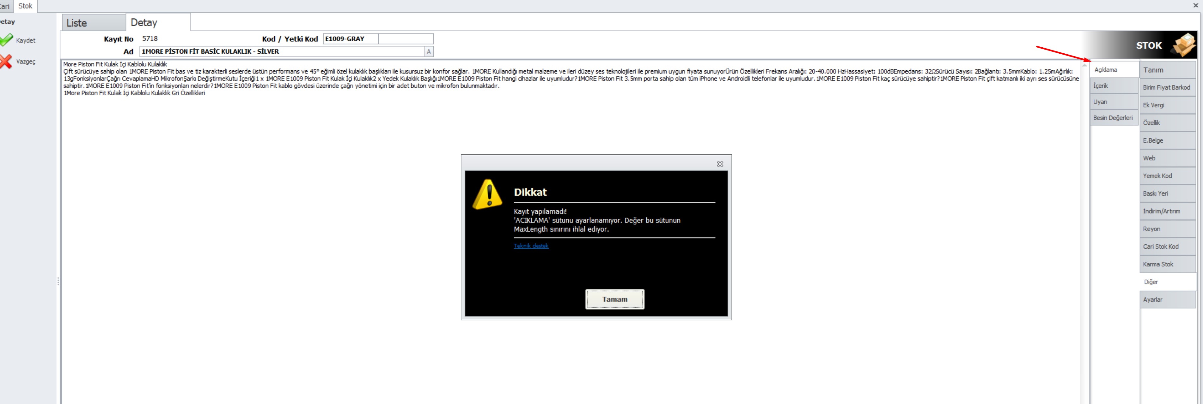This screenshot has height=404, width=1203.
Task: Open the İçerik sub-tab
Action: tap(1114, 86)
